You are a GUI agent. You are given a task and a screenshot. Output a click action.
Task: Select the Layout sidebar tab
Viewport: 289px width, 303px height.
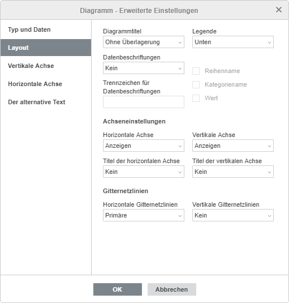46,48
